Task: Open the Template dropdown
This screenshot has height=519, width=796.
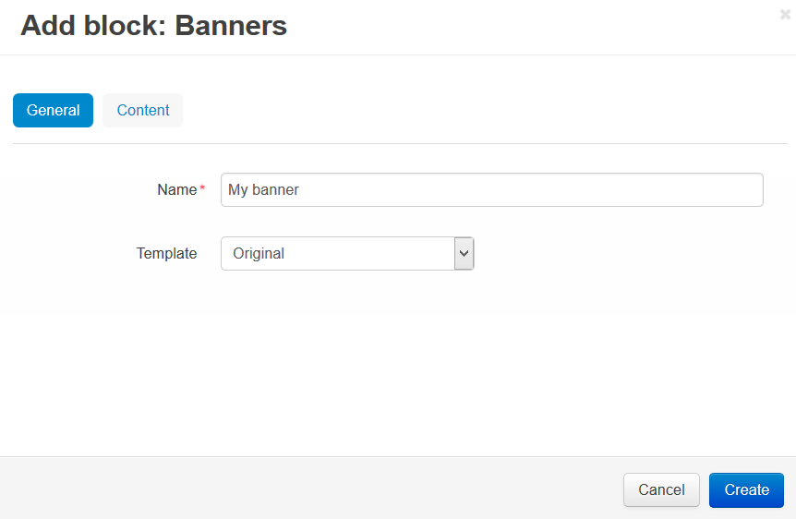Action: click(x=347, y=253)
